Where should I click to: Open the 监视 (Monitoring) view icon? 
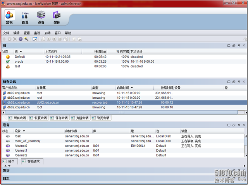tap(10, 16)
